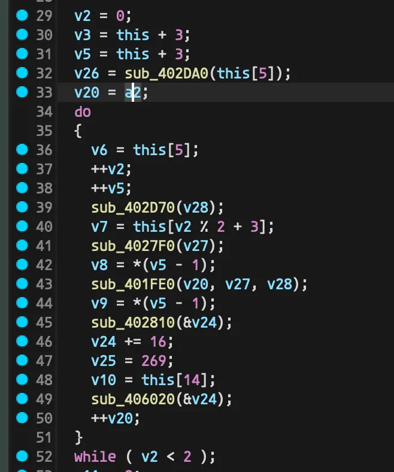Image resolution: width=394 pixels, height=472 pixels.
Task: Toggle the breakpoint dot on line 32
Action: [22, 73]
